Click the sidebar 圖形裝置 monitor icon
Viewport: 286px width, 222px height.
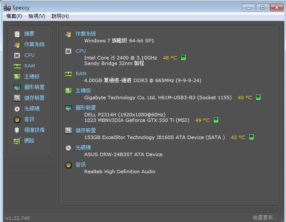point(17,87)
